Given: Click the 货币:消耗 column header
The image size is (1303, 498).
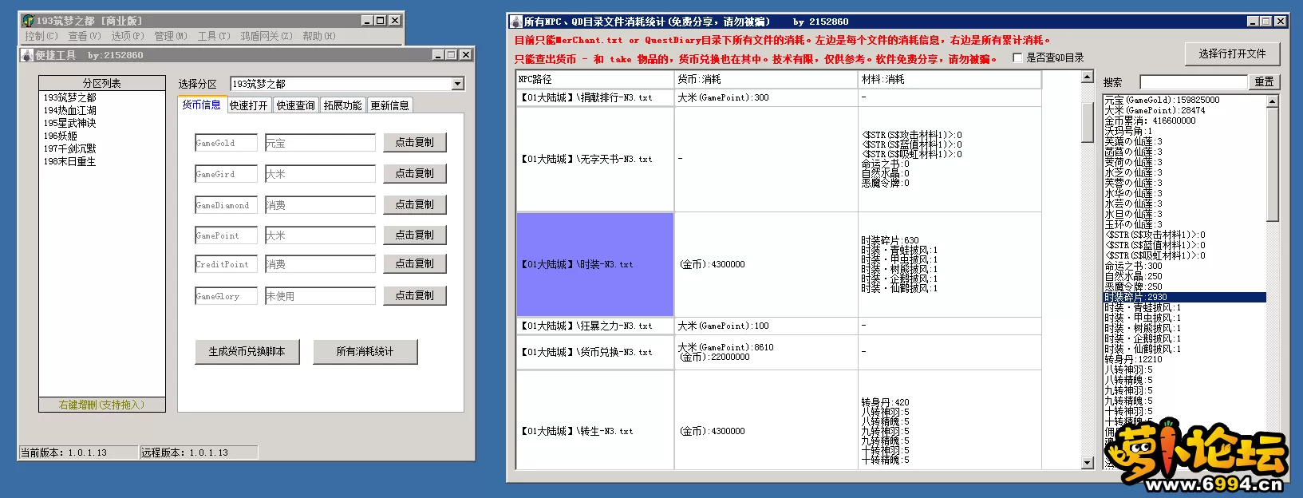Looking at the screenshot, I should click(766, 79).
